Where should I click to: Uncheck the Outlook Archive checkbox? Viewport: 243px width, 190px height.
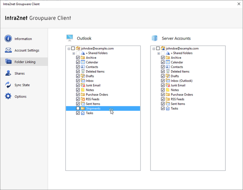tap(78, 58)
